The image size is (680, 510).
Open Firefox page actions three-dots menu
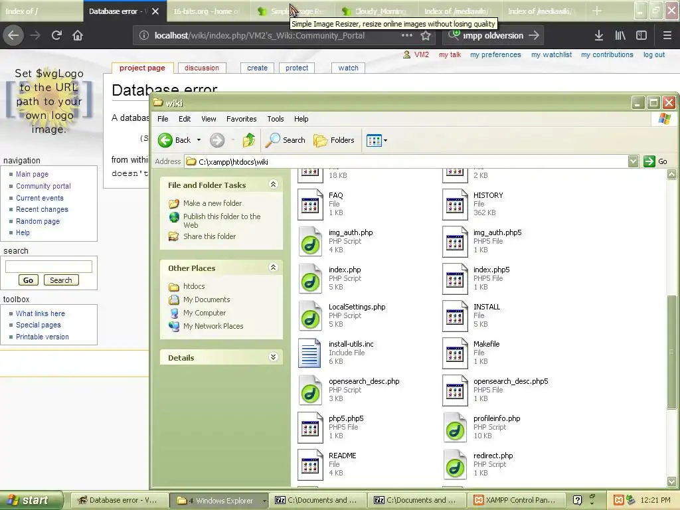click(407, 35)
